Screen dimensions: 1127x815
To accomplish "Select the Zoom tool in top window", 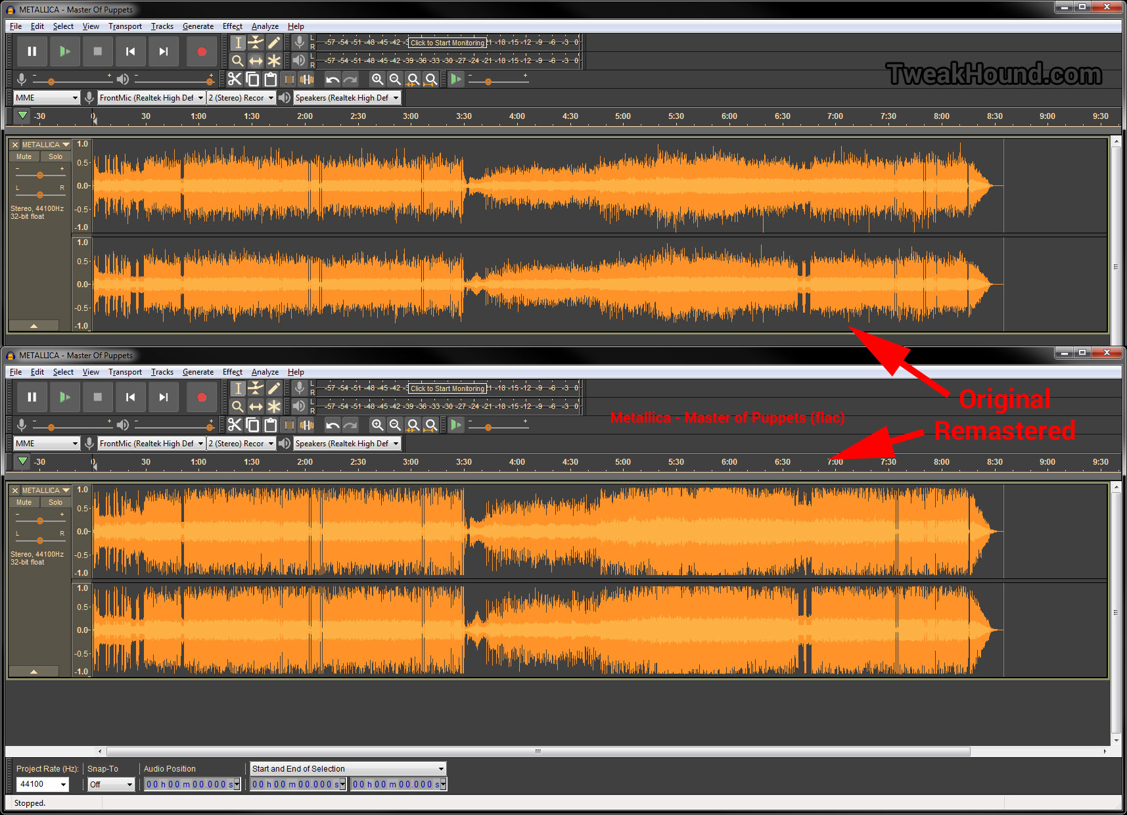I will point(238,60).
